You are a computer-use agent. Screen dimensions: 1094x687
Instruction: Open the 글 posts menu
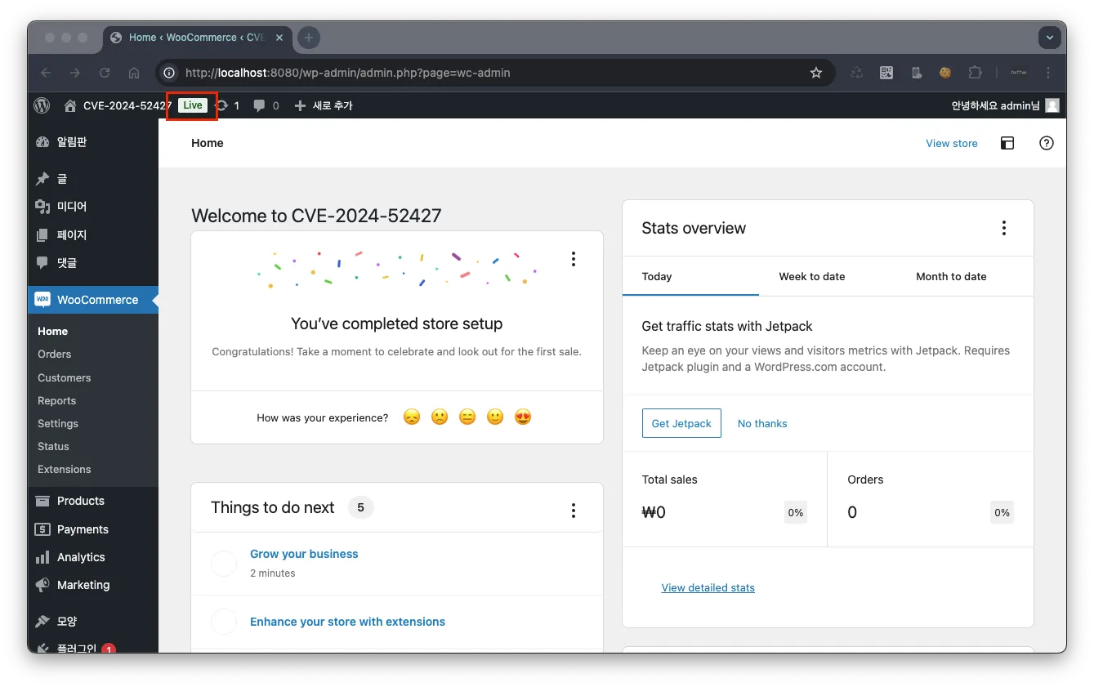(x=92, y=178)
